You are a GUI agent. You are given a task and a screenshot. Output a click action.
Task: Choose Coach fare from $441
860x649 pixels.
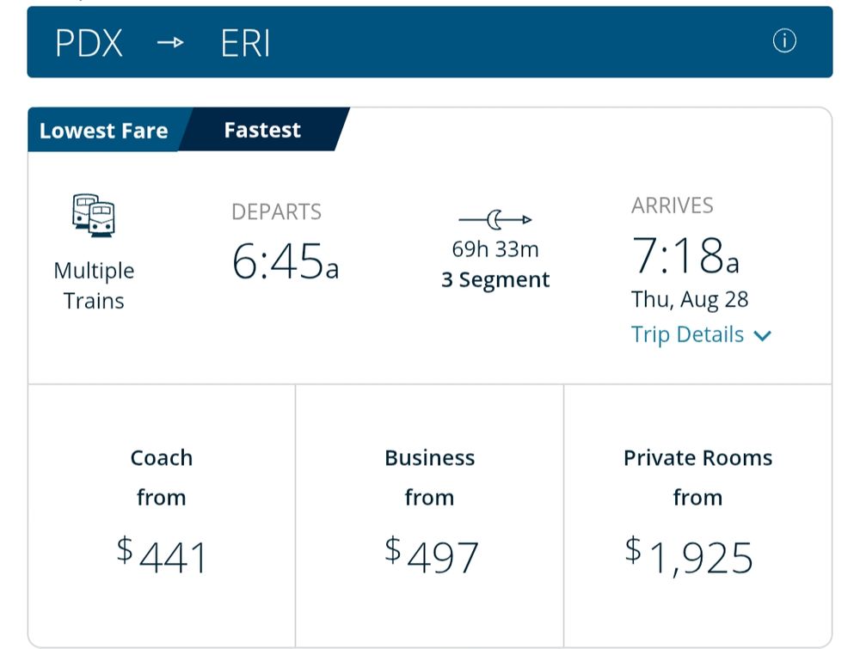click(162, 515)
